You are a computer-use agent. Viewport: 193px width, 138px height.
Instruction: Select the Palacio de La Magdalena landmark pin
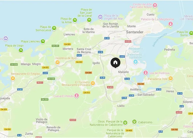click(x=170, y=24)
